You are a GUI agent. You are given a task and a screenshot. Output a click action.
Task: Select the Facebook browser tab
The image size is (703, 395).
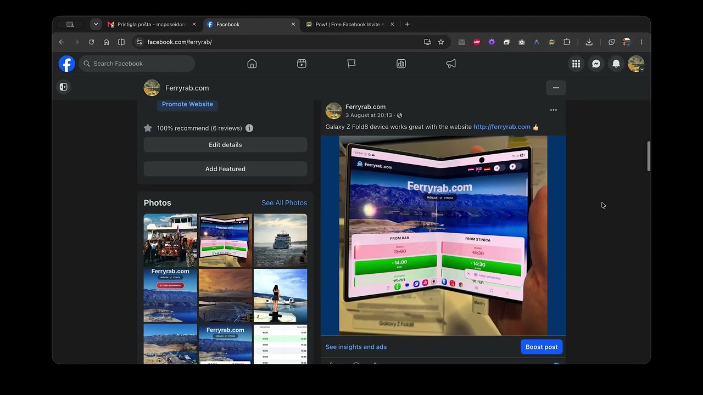coord(250,24)
